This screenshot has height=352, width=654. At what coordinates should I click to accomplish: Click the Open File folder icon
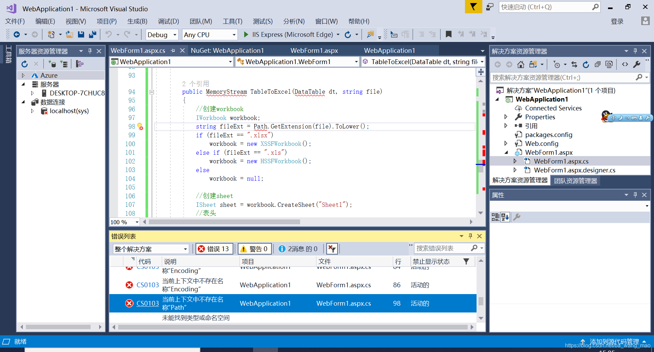pos(69,34)
